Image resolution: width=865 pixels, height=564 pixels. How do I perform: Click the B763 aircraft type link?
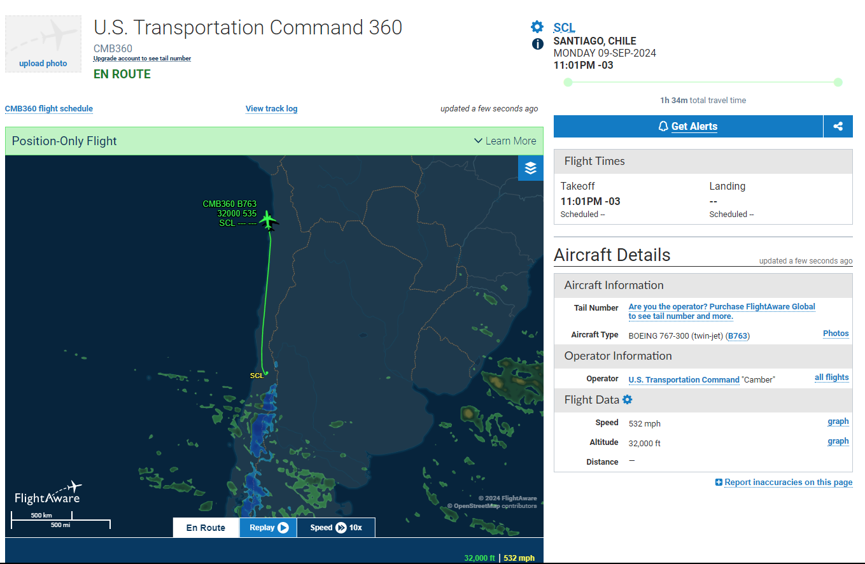(738, 335)
